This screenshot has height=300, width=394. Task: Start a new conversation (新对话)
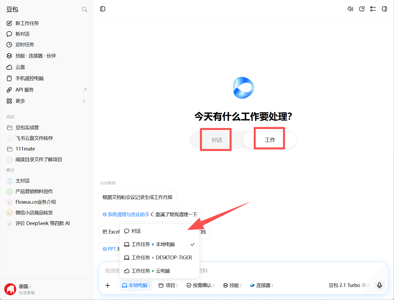coord(46,34)
